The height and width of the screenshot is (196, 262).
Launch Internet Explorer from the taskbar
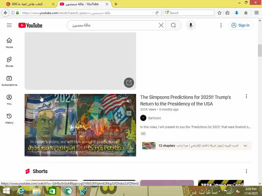pyautogui.click(x=21, y=191)
